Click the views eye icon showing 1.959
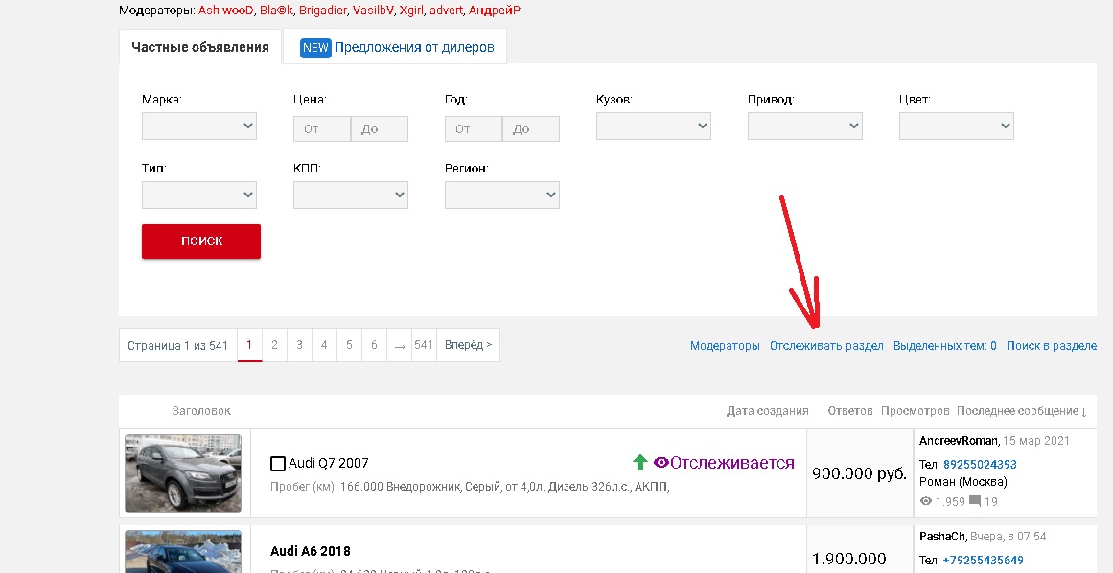 (926, 501)
